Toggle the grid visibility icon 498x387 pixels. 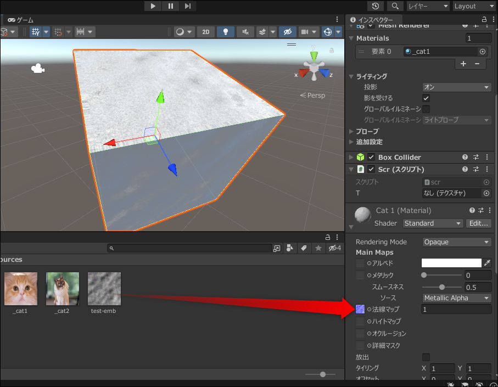[36, 32]
